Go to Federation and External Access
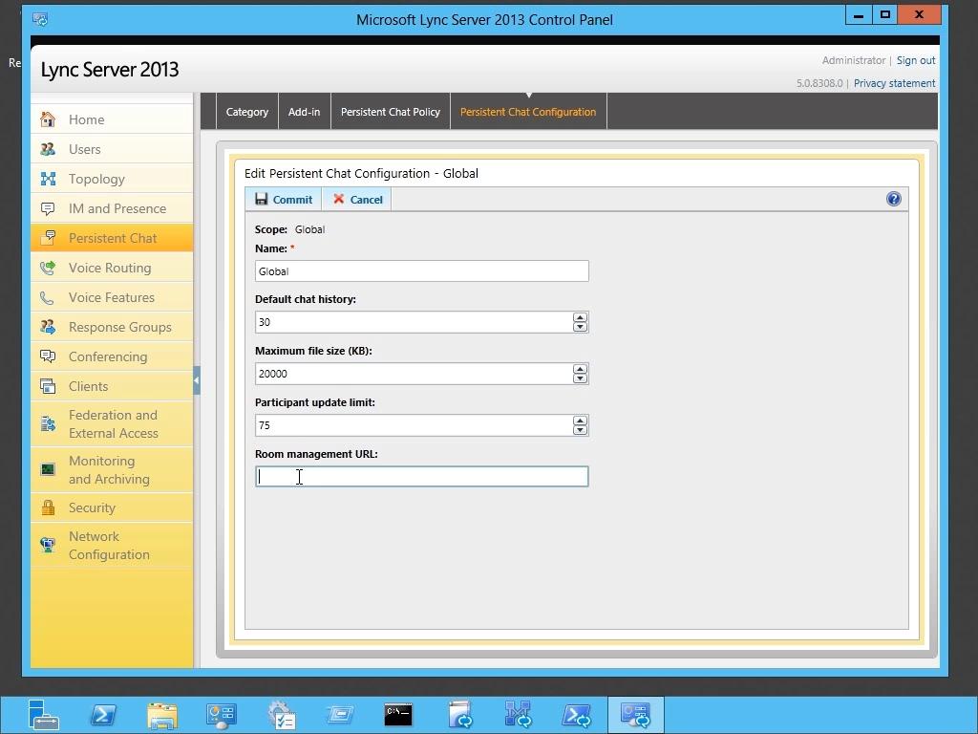This screenshot has width=978, height=734. click(x=113, y=423)
